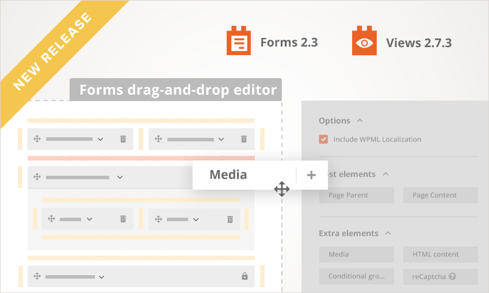Click the Forms drag-and-drop editor title tab
The image size is (489, 293).
(x=175, y=90)
